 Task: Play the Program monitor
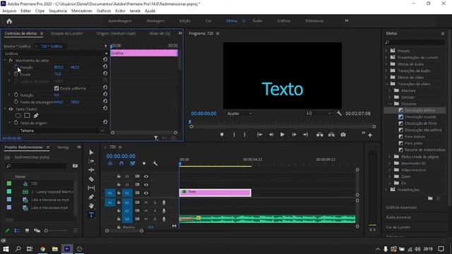[x=282, y=135]
